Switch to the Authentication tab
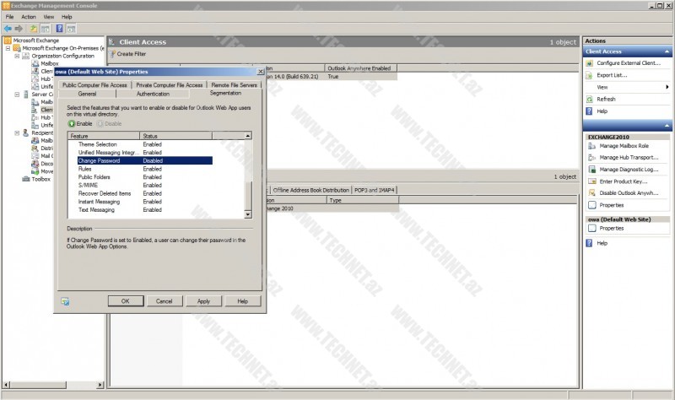 click(x=153, y=94)
